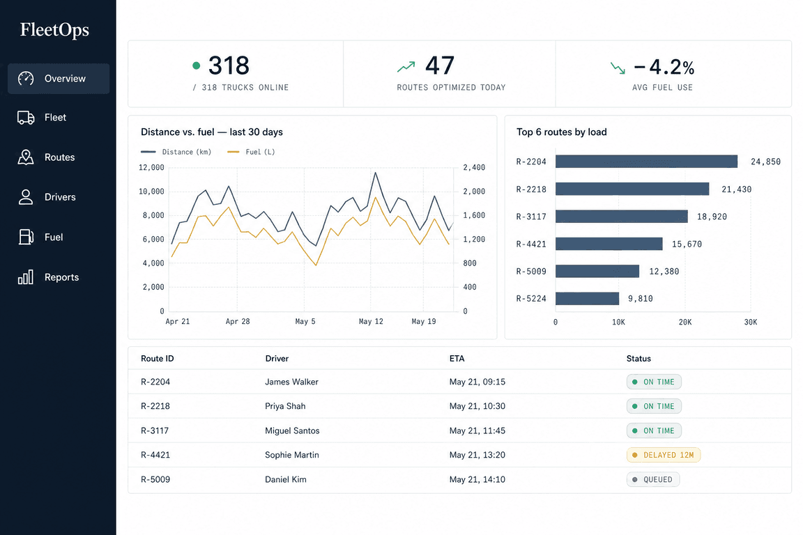Click the 24,850 load value label
Viewport: 803px width, 535px height.
coord(765,162)
